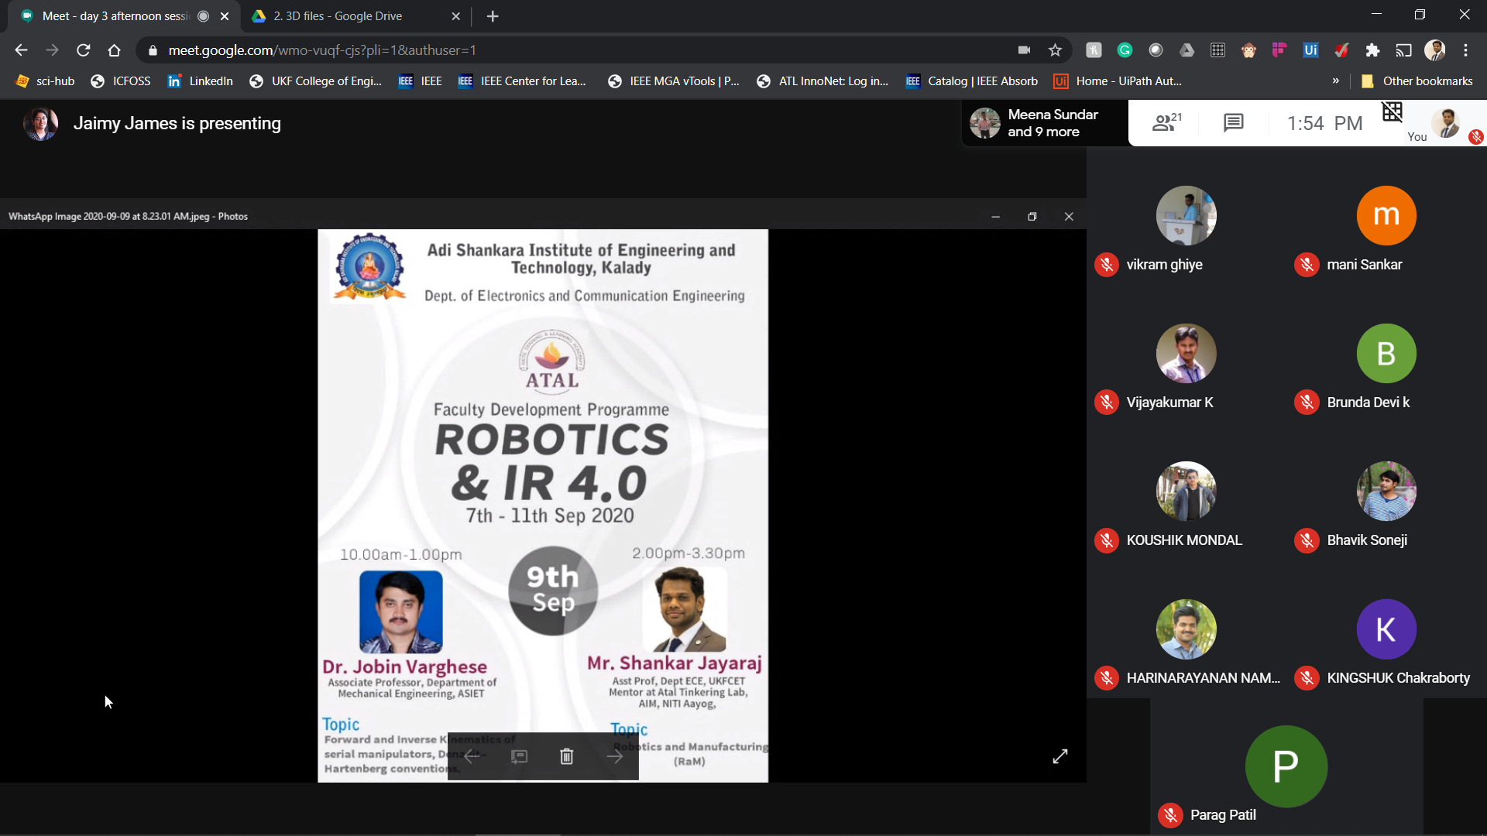Open Home - UiPath Aut... bookmark
The image size is (1487, 836).
pos(1118,81)
